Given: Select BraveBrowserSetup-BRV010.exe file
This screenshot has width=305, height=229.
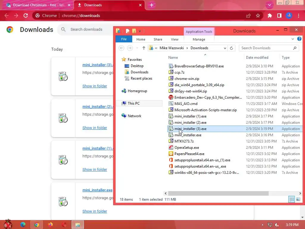Looking at the screenshot, I should pyautogui.click(x=199, y=66).
